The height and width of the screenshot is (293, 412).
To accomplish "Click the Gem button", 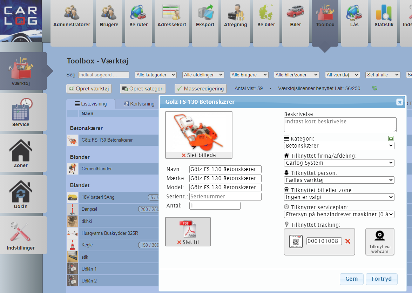I will point(352,279).
